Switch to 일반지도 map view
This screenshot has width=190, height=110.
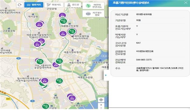click(34, 5)
